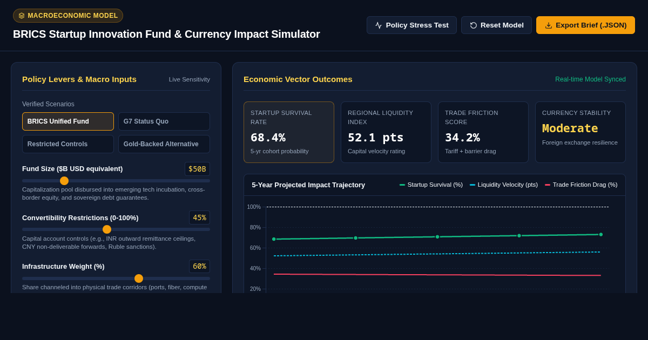Click the dashed Liquidity Velocity line

(x=437, y=254)
